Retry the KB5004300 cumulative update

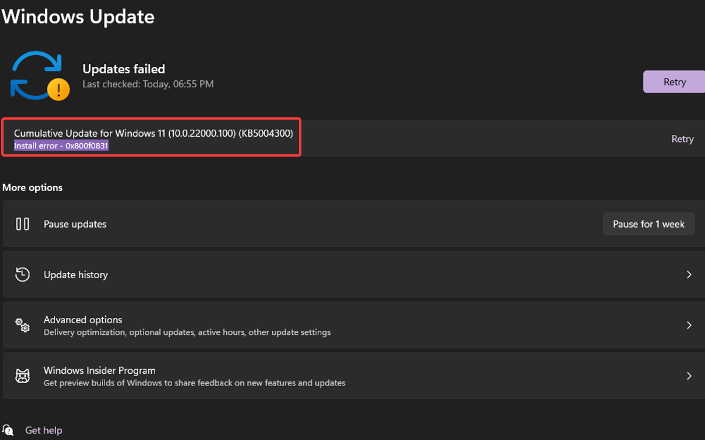tap(682, 138)
